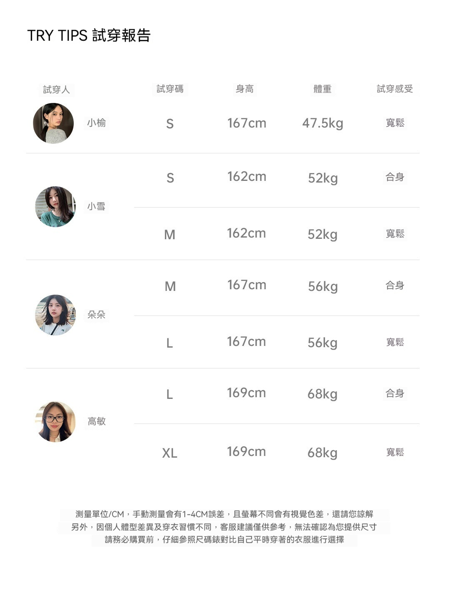Select the 試穿感受 column header
This screenshot has height=591, width=450.
coord(395,89)
